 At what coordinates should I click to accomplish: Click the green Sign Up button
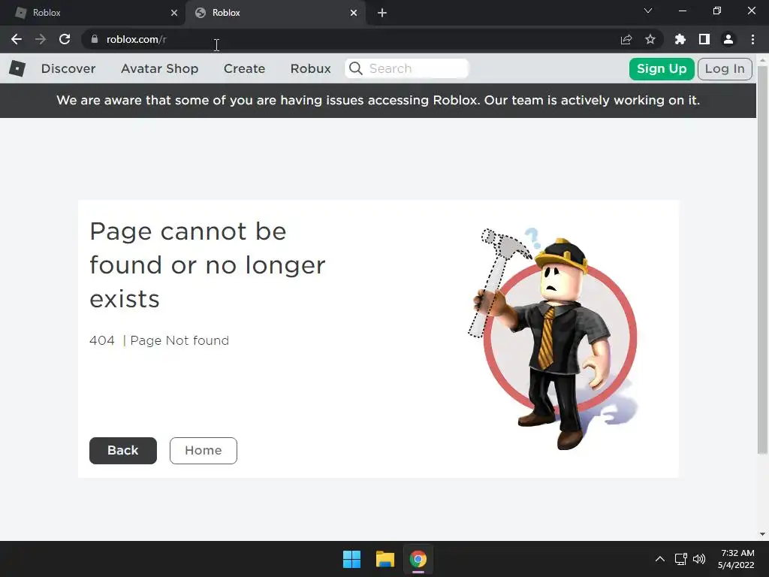(x=662, y=68)
